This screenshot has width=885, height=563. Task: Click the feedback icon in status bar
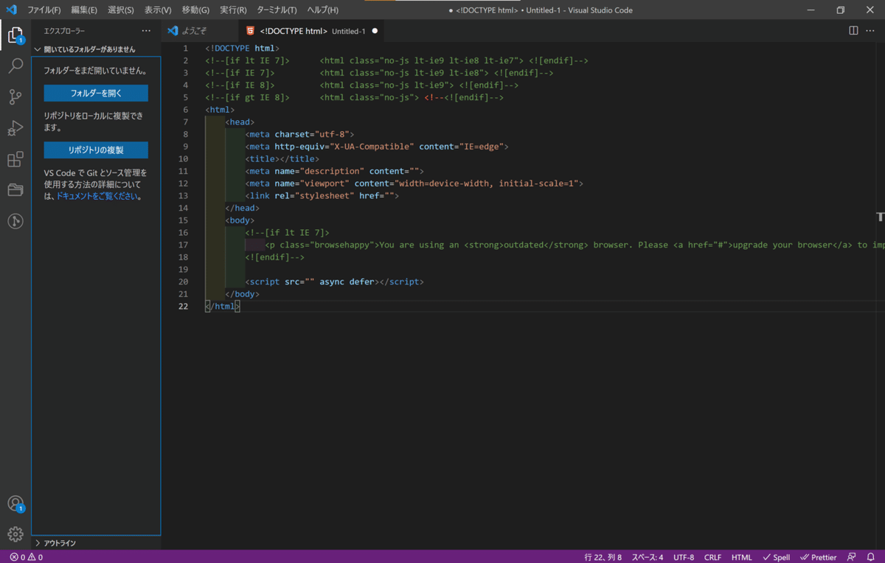[x=852, y=557]
